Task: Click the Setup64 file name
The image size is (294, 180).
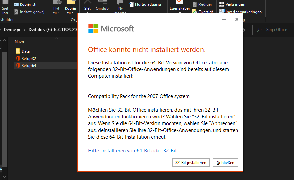Action: pyautogui.click(x=29, y=66)
